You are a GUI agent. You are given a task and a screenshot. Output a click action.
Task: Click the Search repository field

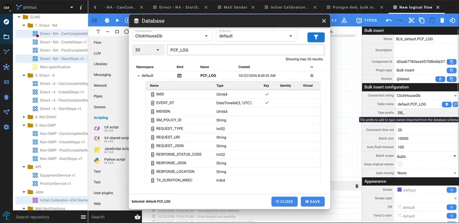[x=46, y=217]
